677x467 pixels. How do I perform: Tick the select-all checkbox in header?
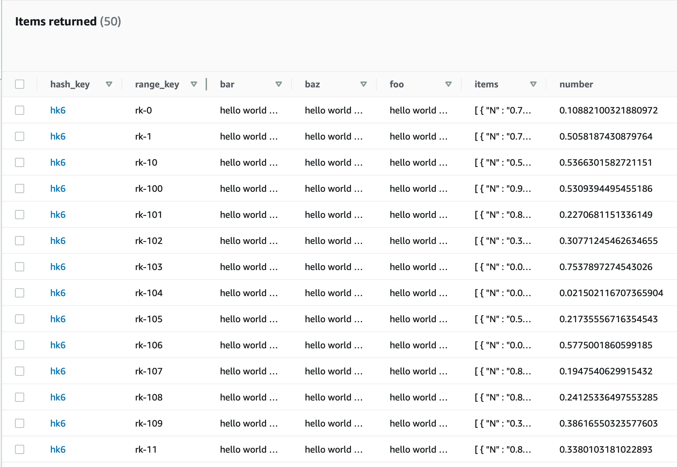click(20, 84)
